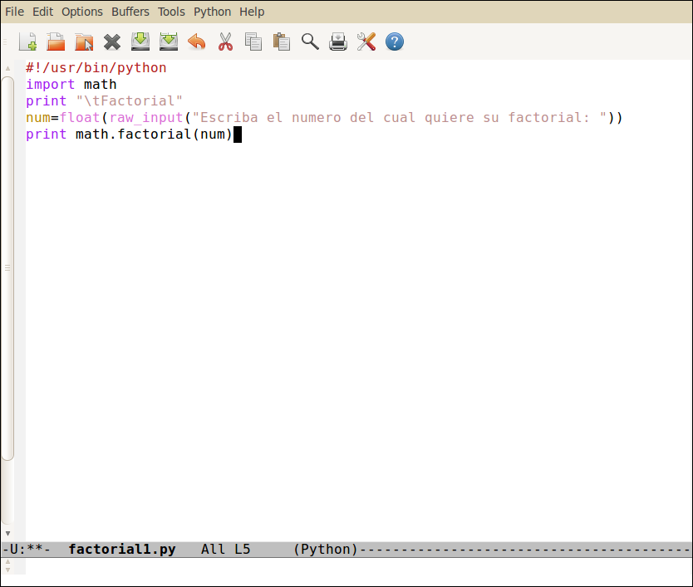Click the (Python) mode indicator

point(326,549)
